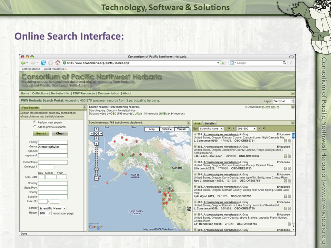Screen dimensions: 331x248
Task: Expand record 506 with its plus icon
Action: pyautogui.click(x=195, y=202)
